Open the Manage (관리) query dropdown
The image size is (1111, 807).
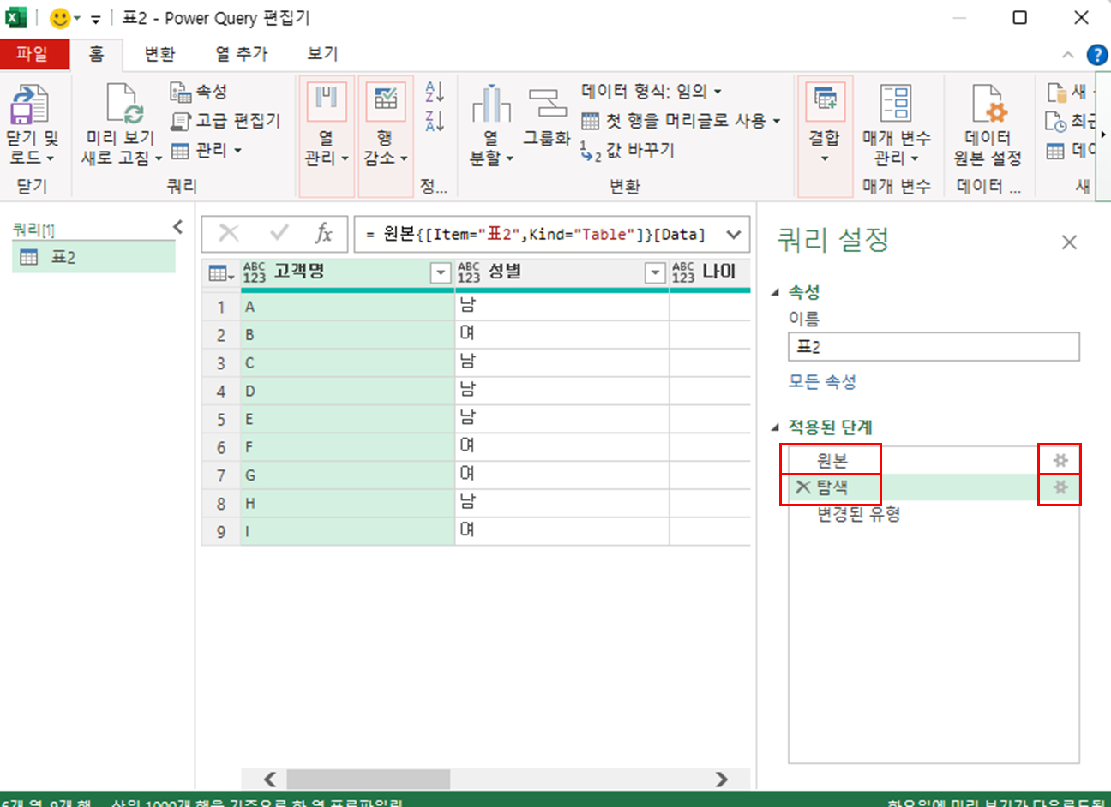click(x=206, y=151)
